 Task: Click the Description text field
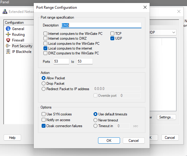coord(101,25)
